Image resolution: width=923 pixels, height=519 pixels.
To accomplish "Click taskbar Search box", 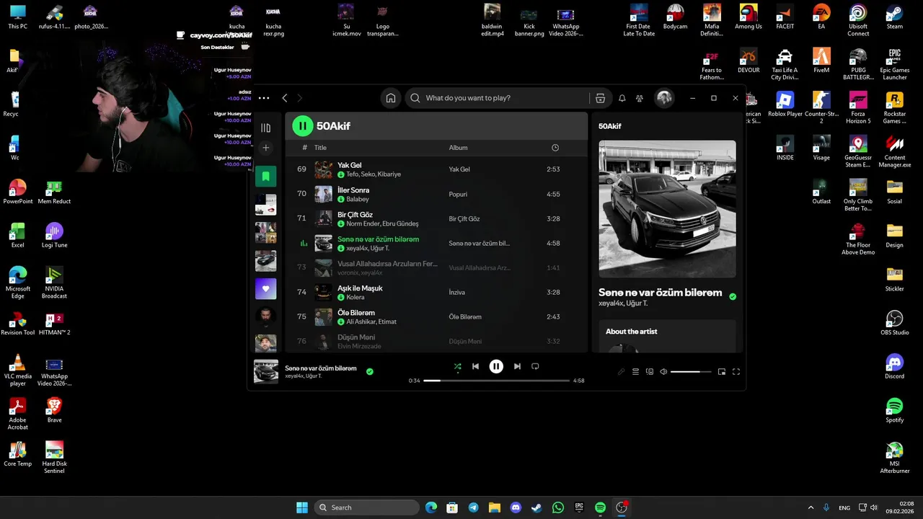I will tap(367, 507).
